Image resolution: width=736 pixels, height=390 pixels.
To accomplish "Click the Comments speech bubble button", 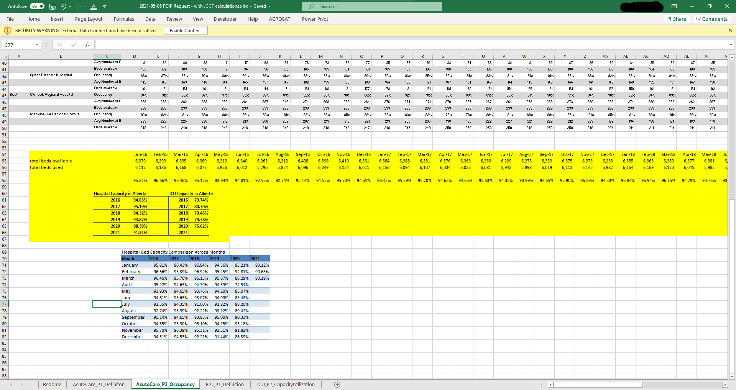I will pyautogui.click(x=712, y=19).
